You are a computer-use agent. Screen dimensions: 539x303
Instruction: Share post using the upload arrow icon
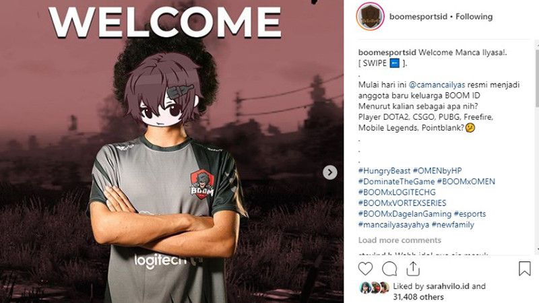[x=413, y=269]
